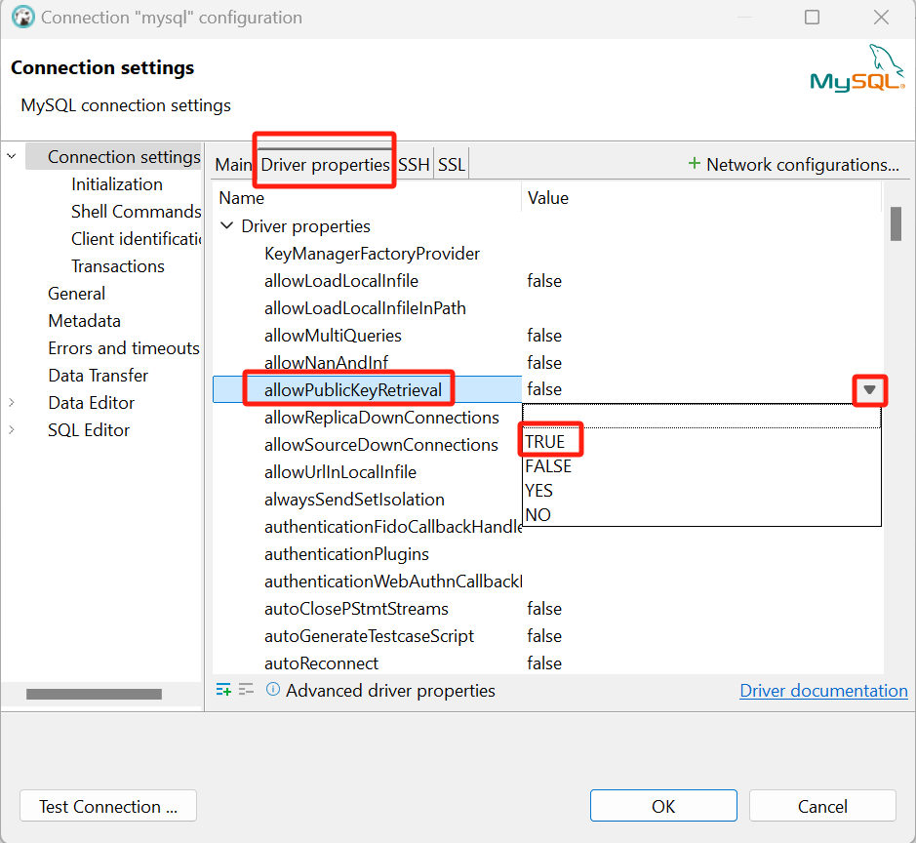916x843 pixels.
Task: Select the allowMultiQueries property
Action: coord(333,336)
